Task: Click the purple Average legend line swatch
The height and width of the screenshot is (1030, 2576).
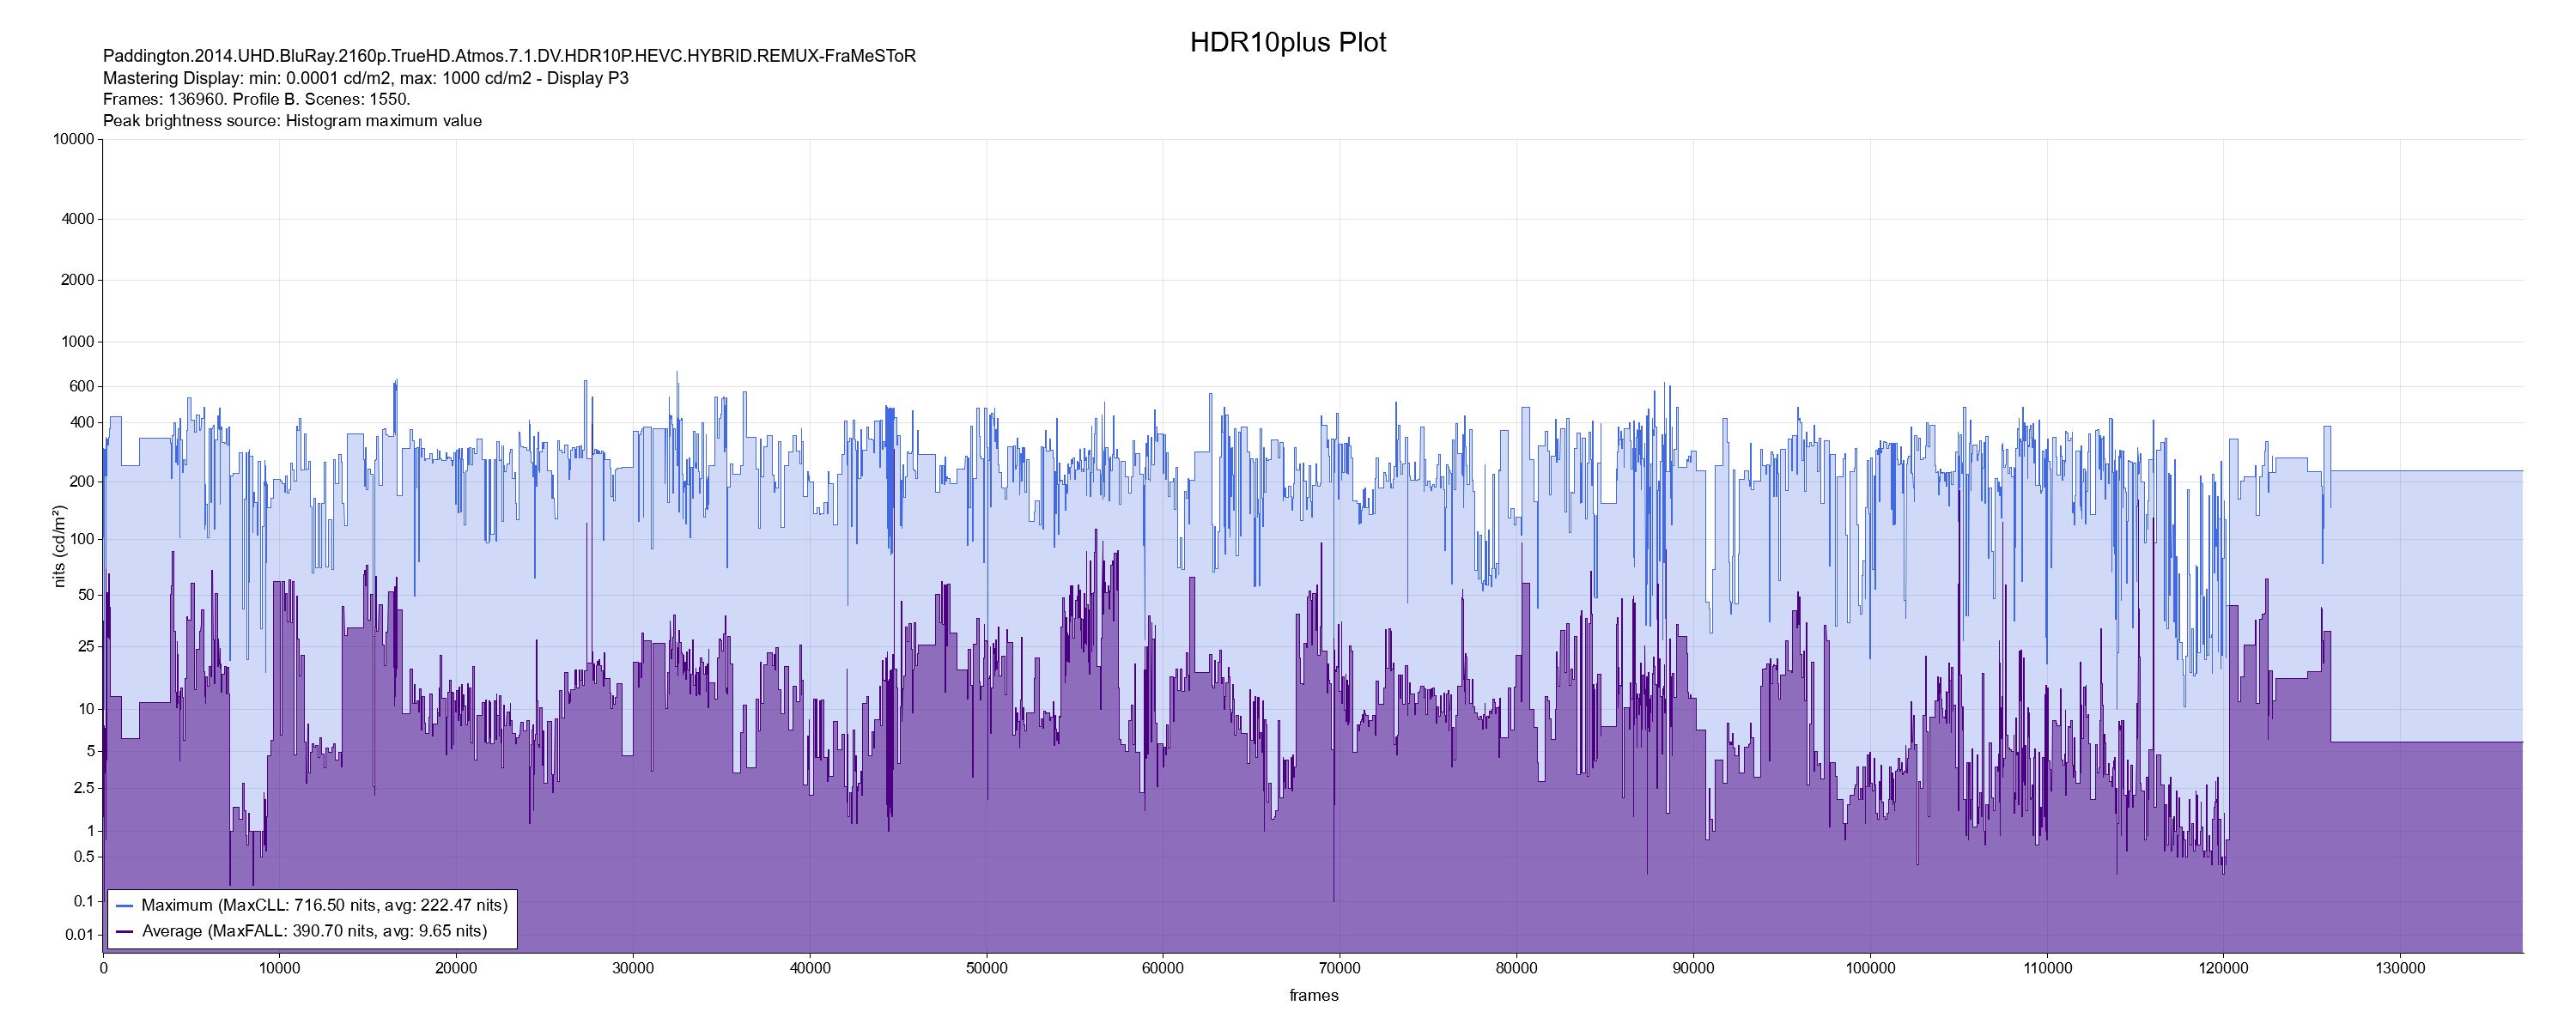Action: (125, 932)
